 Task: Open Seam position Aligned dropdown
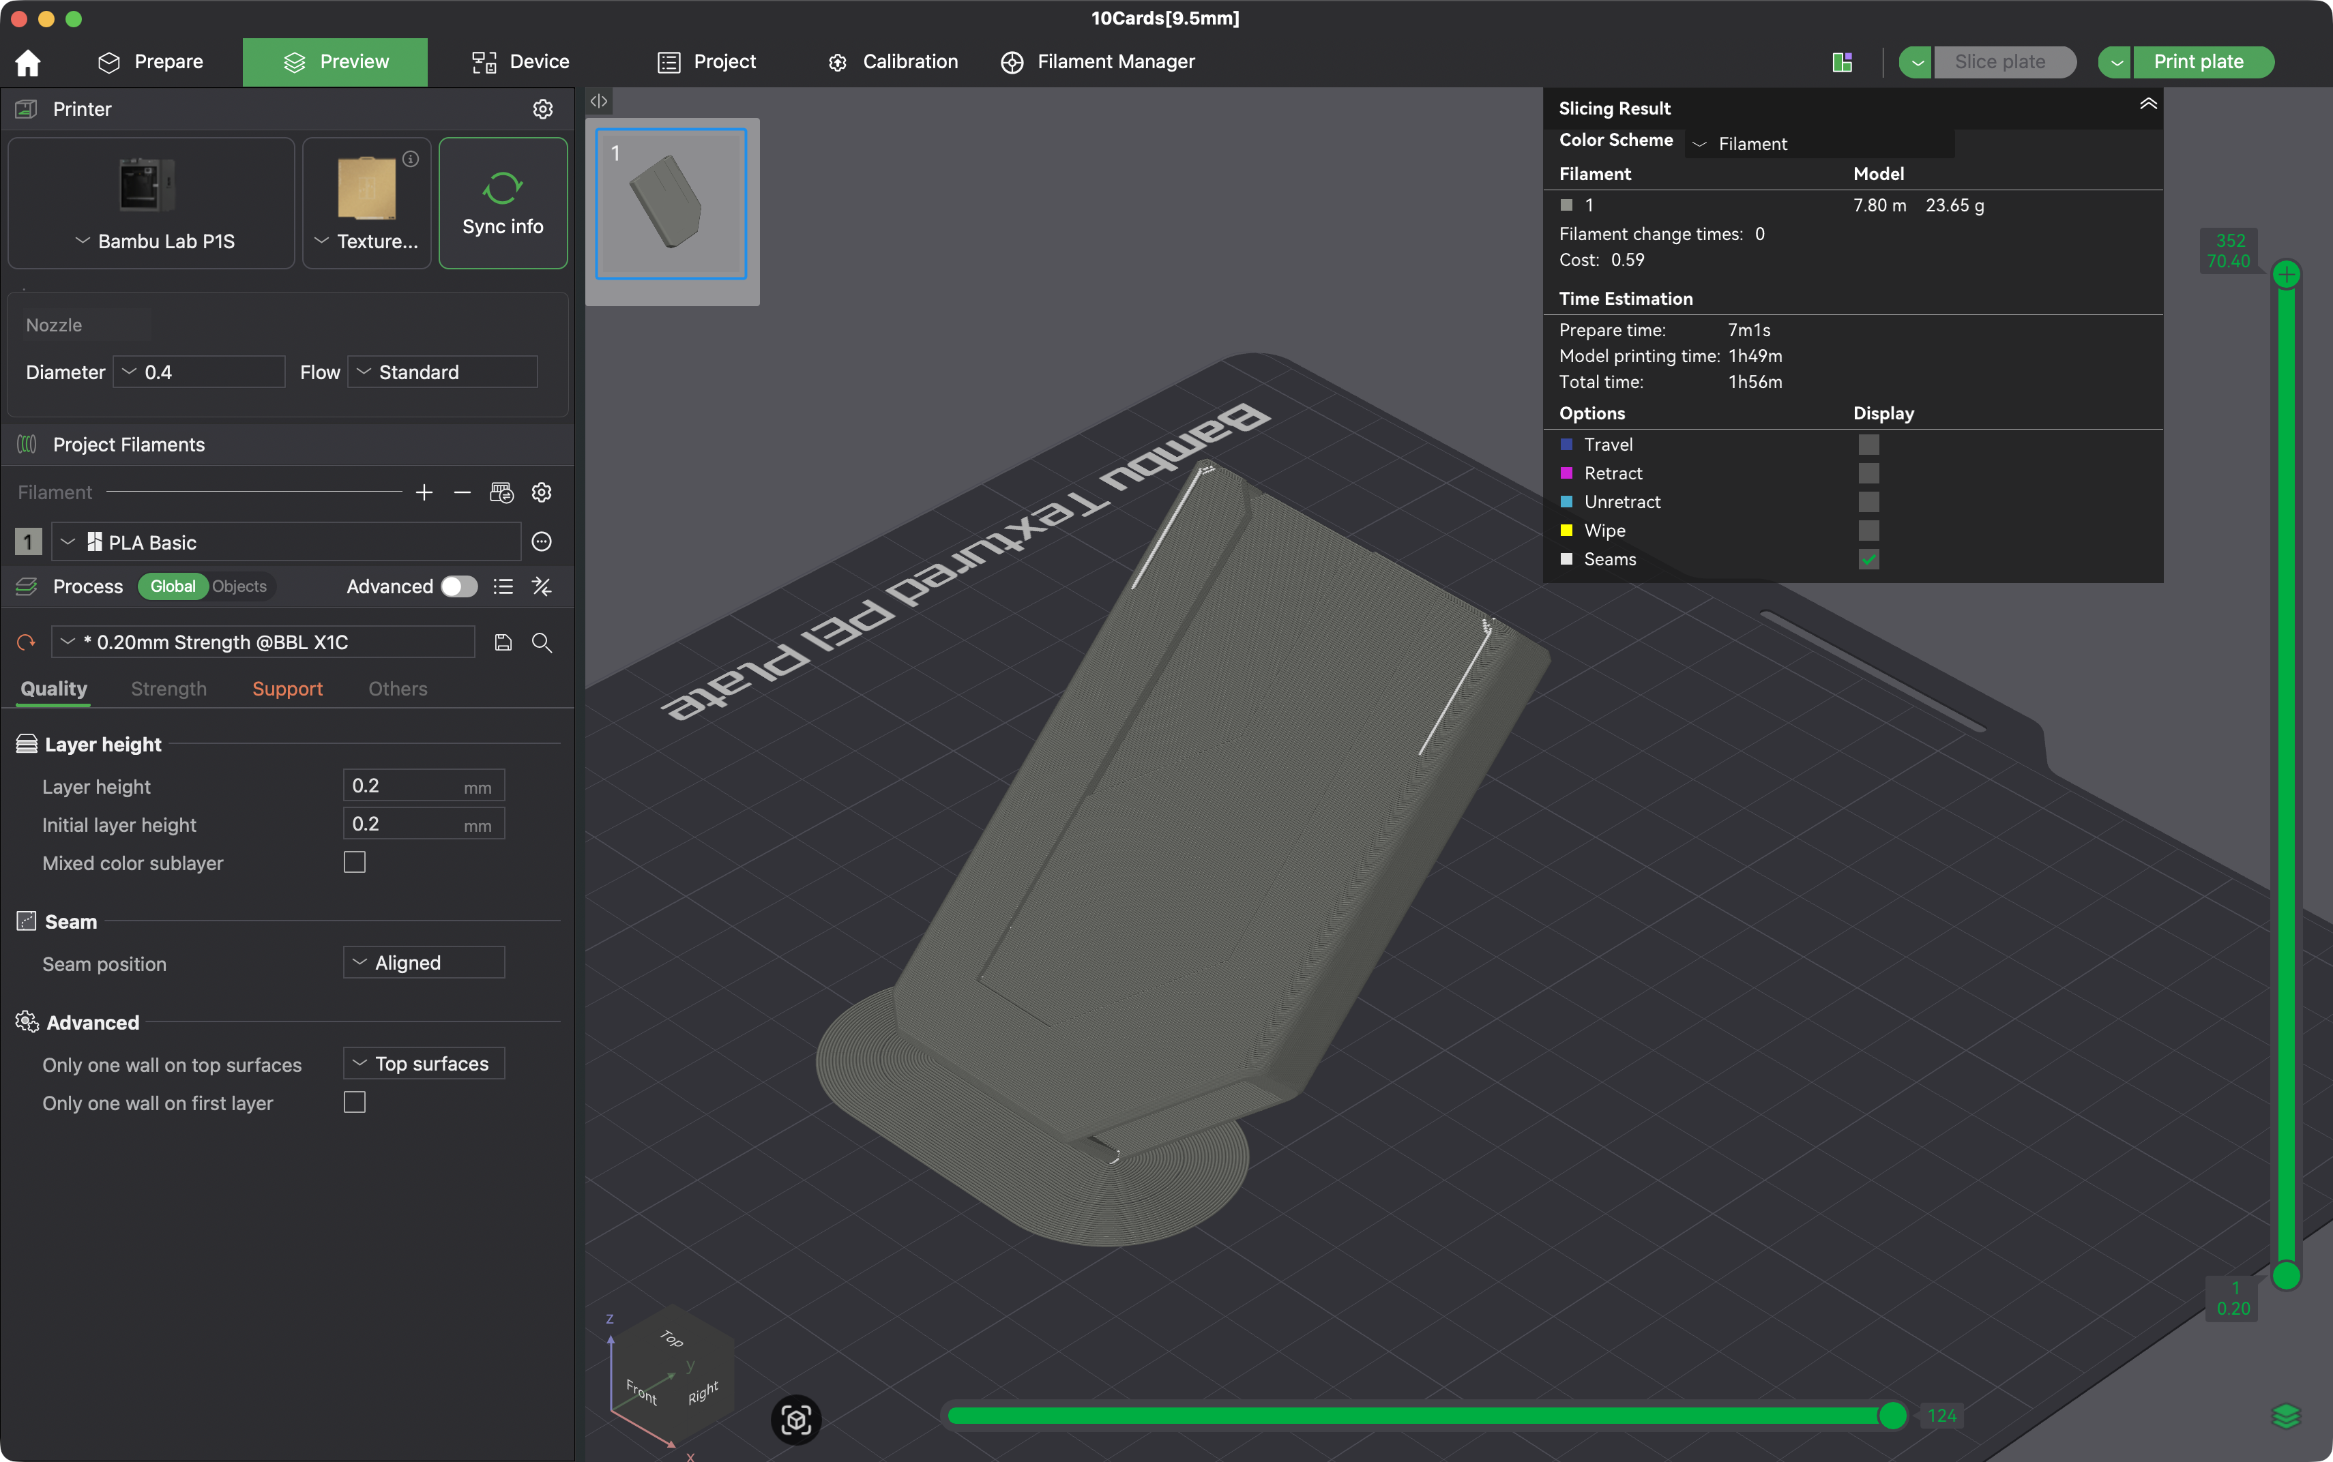point(424,963)
